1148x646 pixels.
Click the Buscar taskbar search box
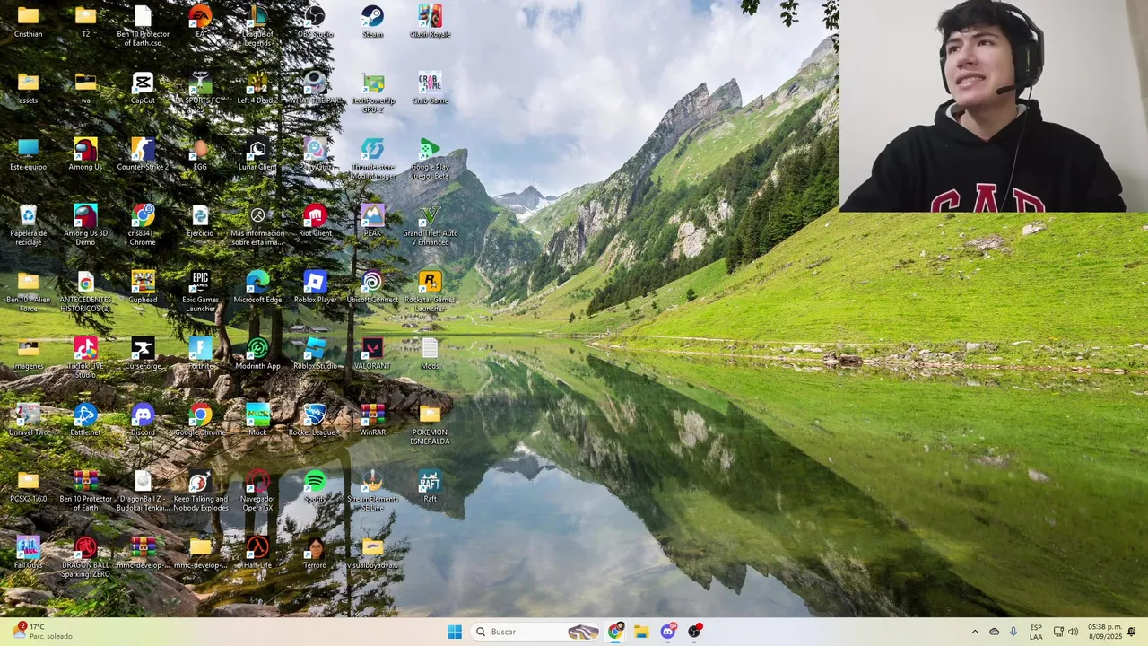point(536,632)
